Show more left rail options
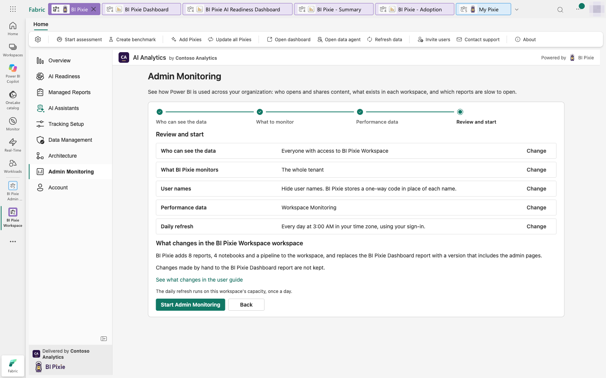Viewport: 606px width, 378px height. [x=13, y=242]
